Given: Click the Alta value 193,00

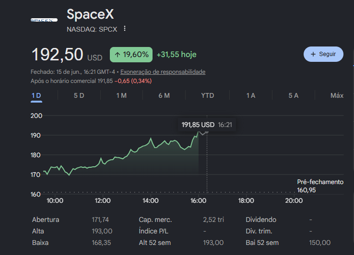Looking at the screenshot, I should pos(102,232).
